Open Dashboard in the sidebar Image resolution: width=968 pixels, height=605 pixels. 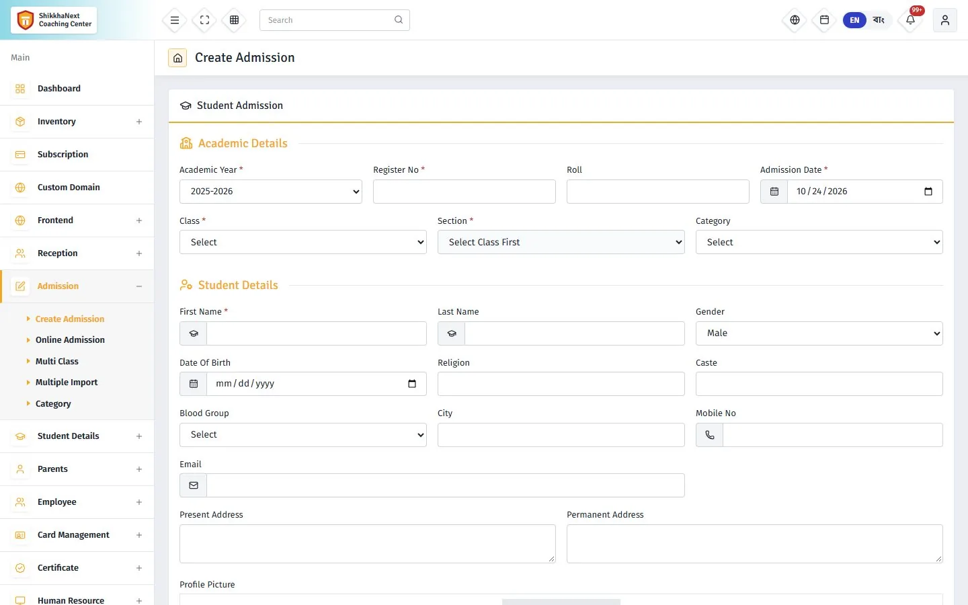click(77, 89)
